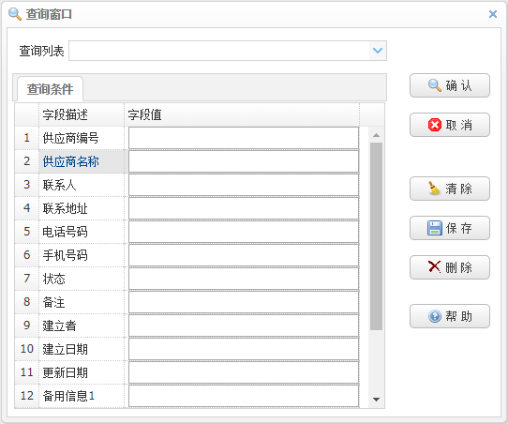
Task: Click the 供应商名称 field value box
Action: coord(244,161)
